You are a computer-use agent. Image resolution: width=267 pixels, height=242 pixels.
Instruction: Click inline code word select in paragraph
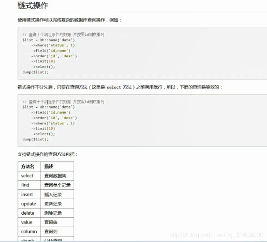click(x=114, y=87)
